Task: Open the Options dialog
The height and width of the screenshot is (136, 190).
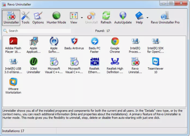Action: coord(38,18)
